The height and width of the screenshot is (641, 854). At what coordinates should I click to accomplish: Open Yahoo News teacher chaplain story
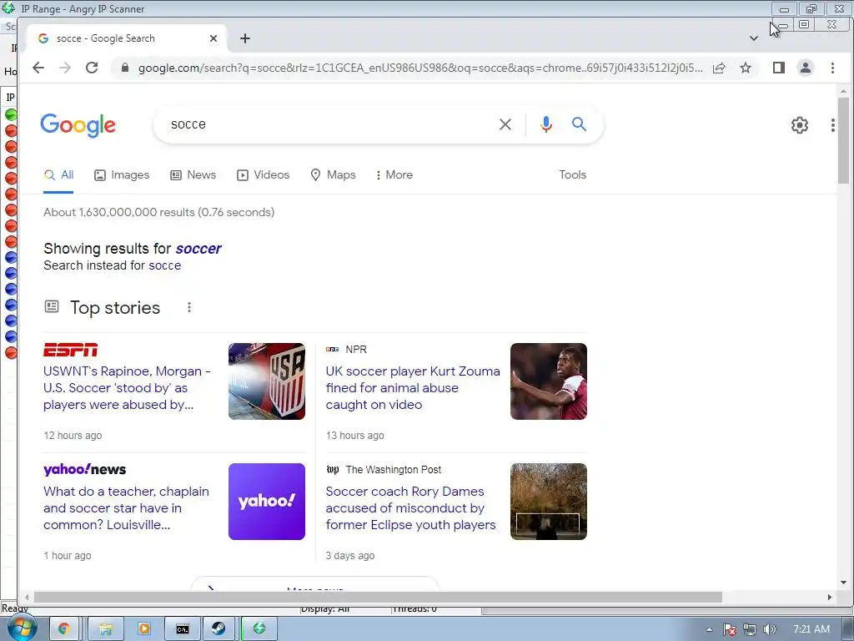(x=127, y=508)
